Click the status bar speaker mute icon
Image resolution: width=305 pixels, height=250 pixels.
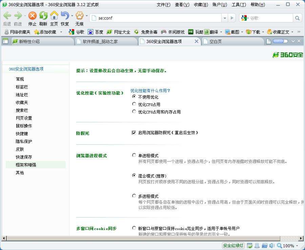tap(271, 246)
